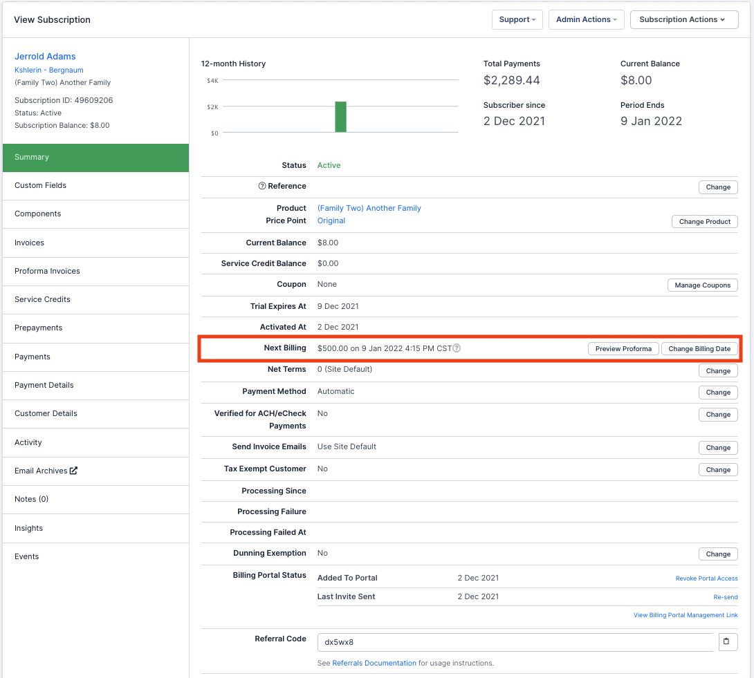Click the Preview Proforma button
The height and width of the screenshot is (678, 754).
623,349
